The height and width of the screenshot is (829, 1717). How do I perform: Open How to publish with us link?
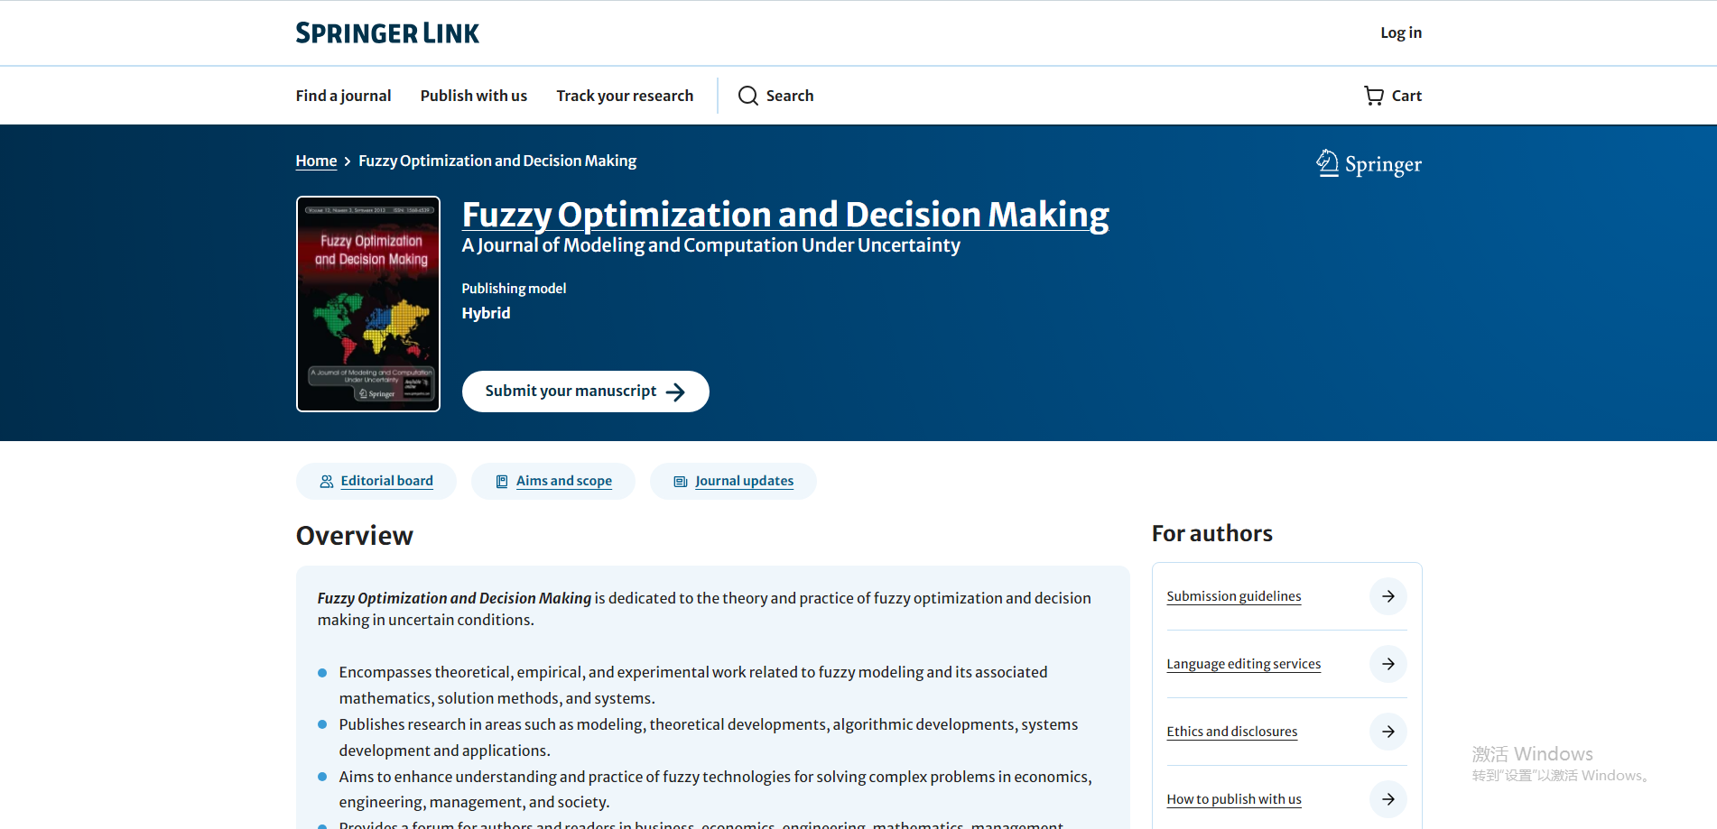[1234, 799]
